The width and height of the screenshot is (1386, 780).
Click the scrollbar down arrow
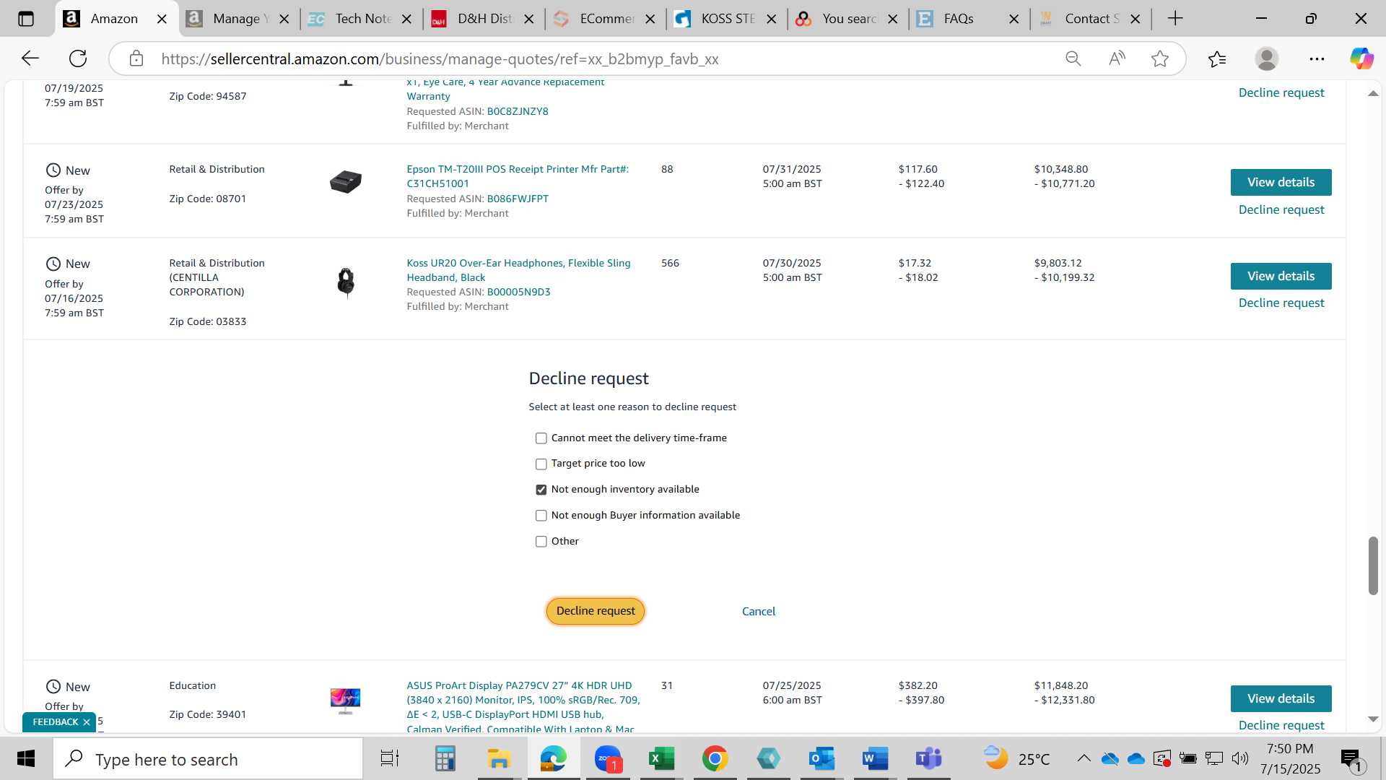click(x=1373, y=719)
